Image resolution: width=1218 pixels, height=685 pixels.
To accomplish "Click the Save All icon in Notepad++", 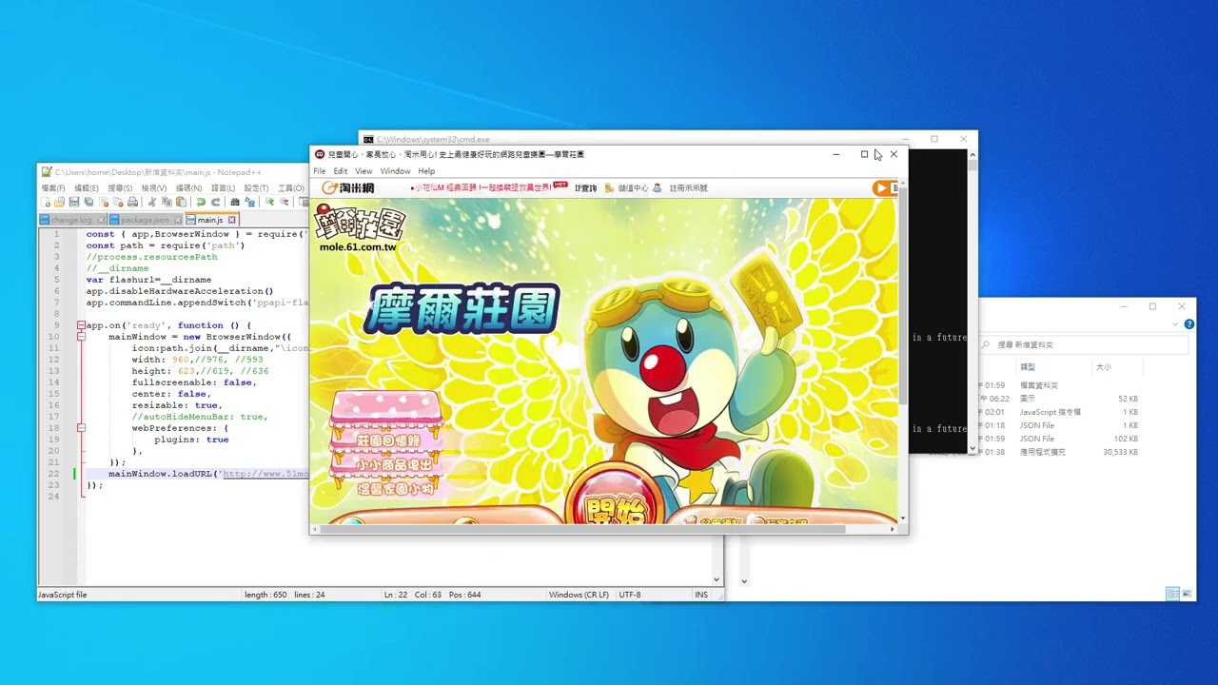I will (x=88, y=202).
